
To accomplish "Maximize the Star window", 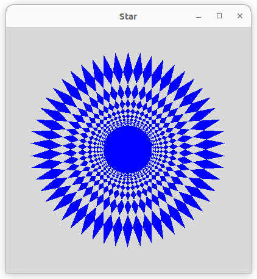I will click(219, 16).
